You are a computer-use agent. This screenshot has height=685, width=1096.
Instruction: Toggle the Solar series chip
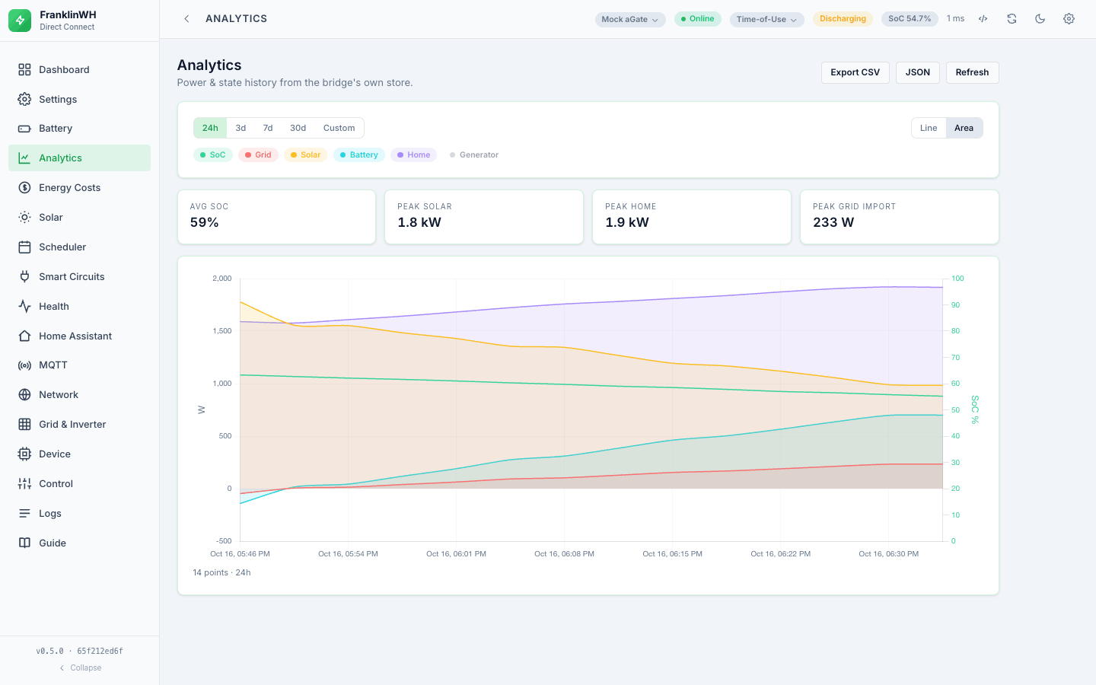[x=306, y=155]
